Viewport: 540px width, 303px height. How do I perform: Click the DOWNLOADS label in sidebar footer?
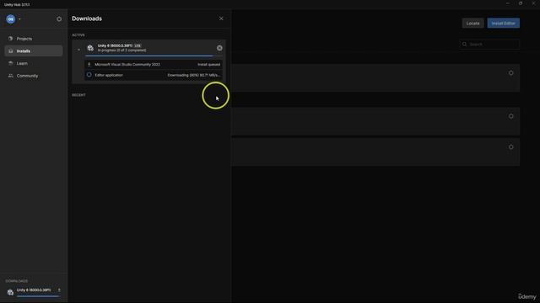pos(17,281)
